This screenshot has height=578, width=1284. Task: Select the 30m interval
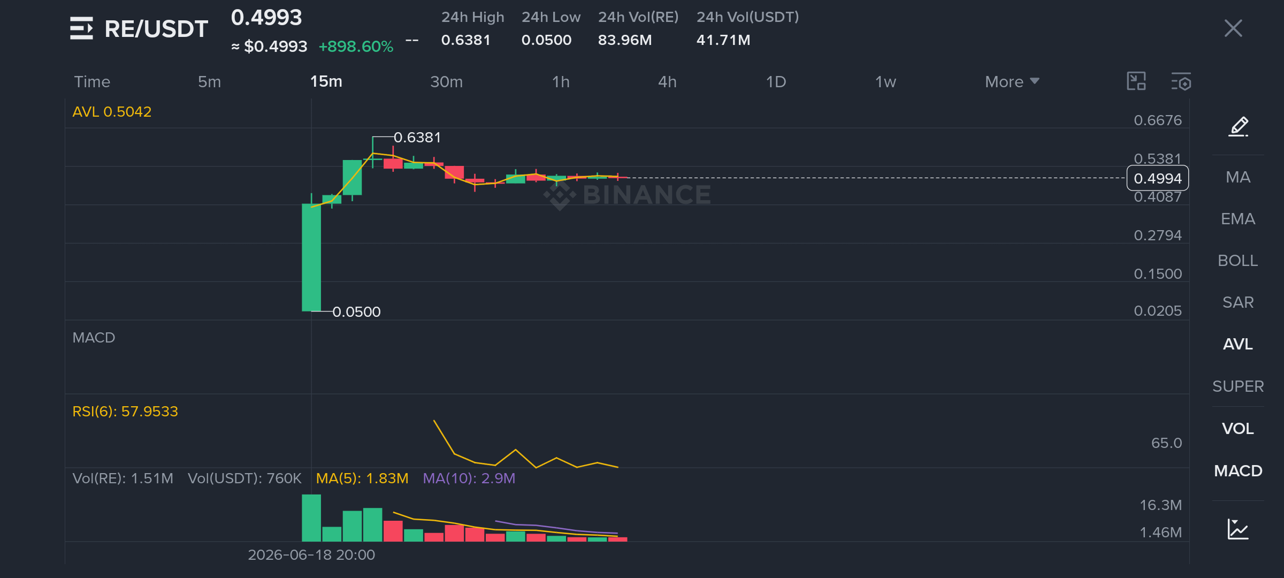[x=446, y=81]
